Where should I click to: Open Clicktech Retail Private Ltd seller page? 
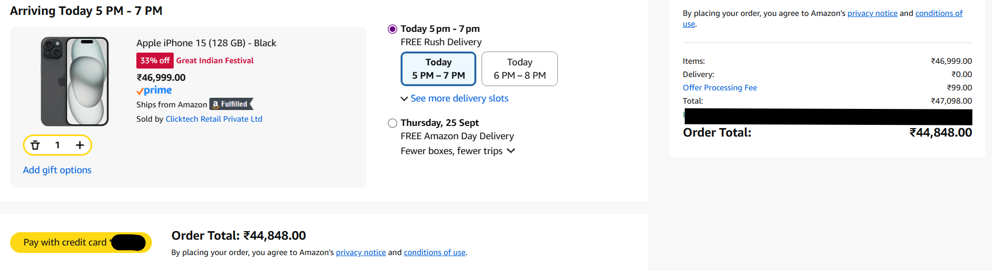click(x=214, y=119)
